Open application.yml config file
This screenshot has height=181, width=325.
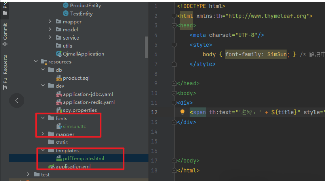point(73,166)
